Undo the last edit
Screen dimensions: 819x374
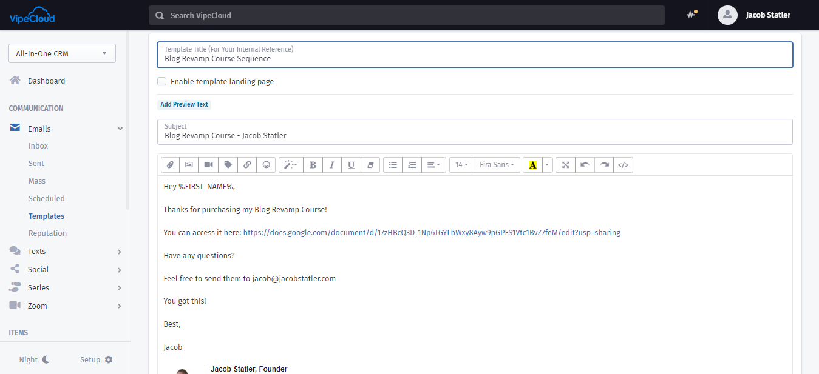[x=585, y=165]
